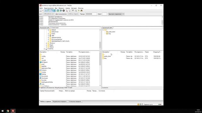
Task: Open the Windows Start button
Action: pos(3,111)
